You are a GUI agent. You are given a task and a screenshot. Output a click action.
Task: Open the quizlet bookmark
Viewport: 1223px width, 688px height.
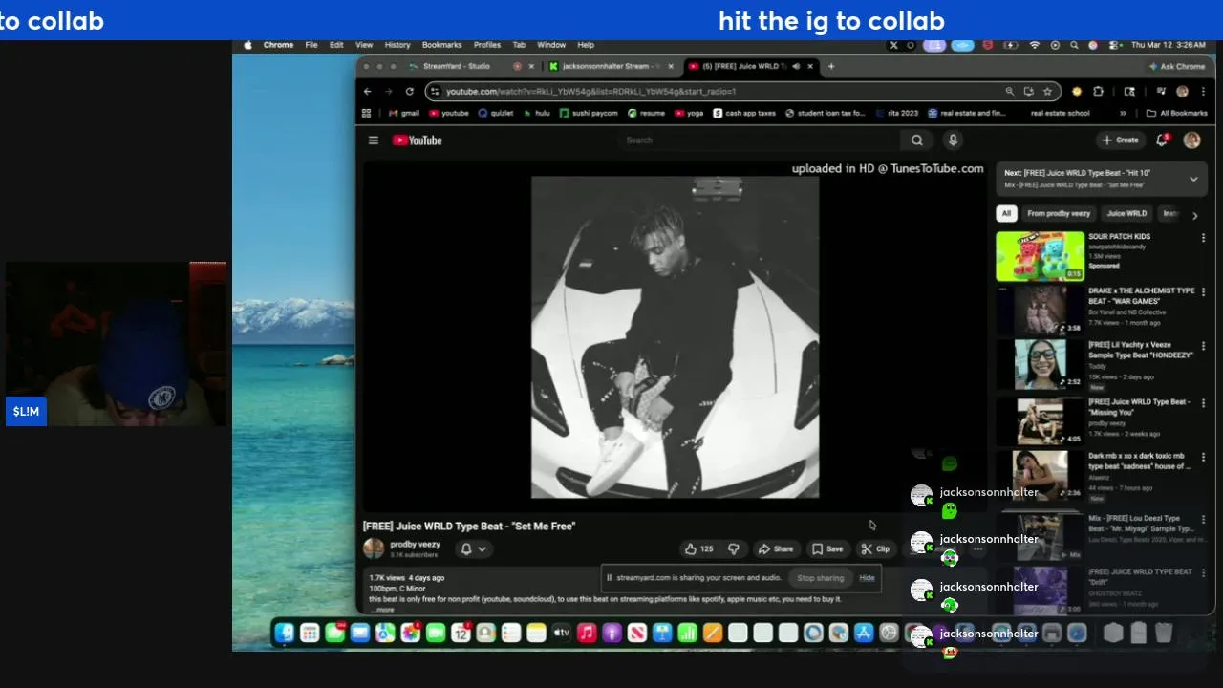click(496, 113)
